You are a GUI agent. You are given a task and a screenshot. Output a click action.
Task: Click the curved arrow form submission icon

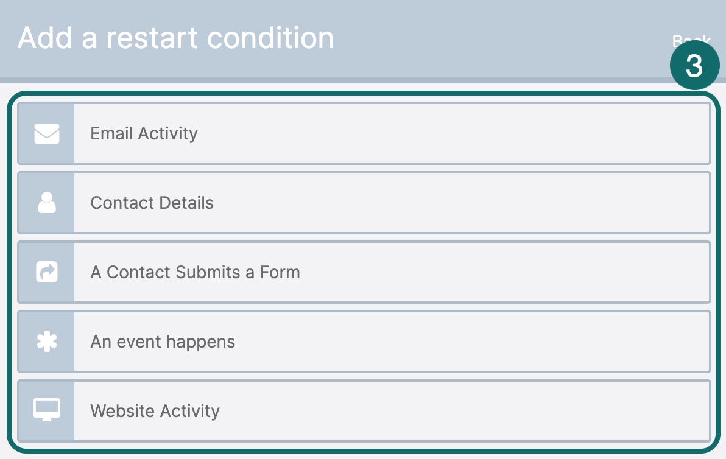[46, 272]
